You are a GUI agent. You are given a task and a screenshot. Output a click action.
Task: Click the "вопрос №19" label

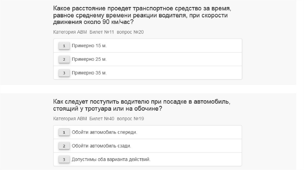pyautogui.click(x=130, y=119)
